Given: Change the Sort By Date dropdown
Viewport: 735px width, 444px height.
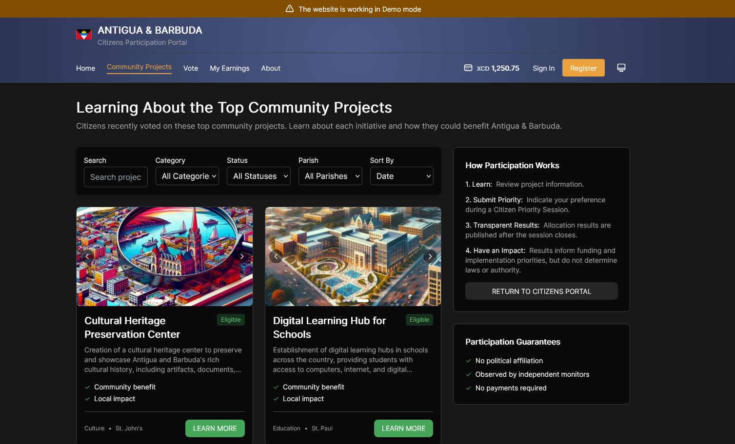Looking at the screenshot, I should [x=401, y=176].
